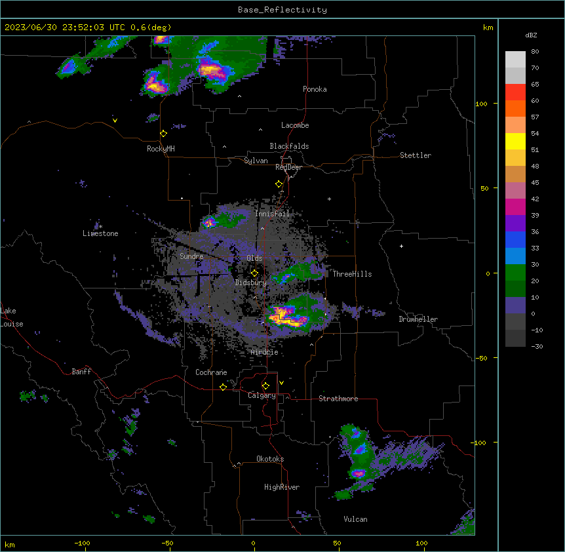Click the storm cell echo west of Innisfail

pos(209,222)
